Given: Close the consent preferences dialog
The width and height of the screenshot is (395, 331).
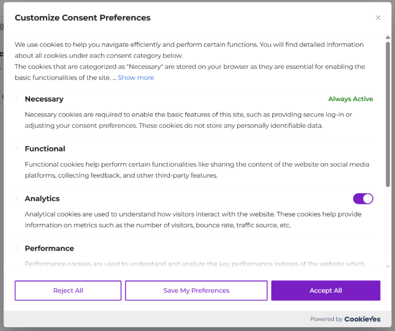Looking at the screenshot, I should coord(378,18).
